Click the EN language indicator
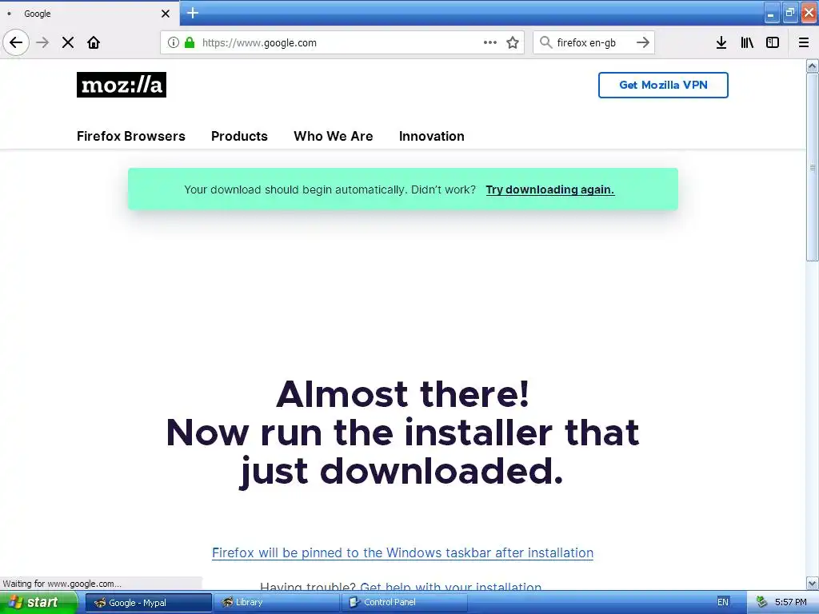The width and height of the screenshot is (819, 614). (723, 602)
